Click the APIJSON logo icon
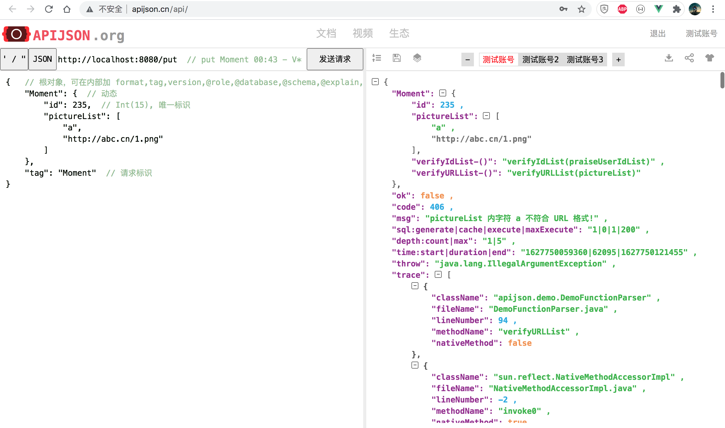Viewport: 725px width, 428px height. (16, 34)
